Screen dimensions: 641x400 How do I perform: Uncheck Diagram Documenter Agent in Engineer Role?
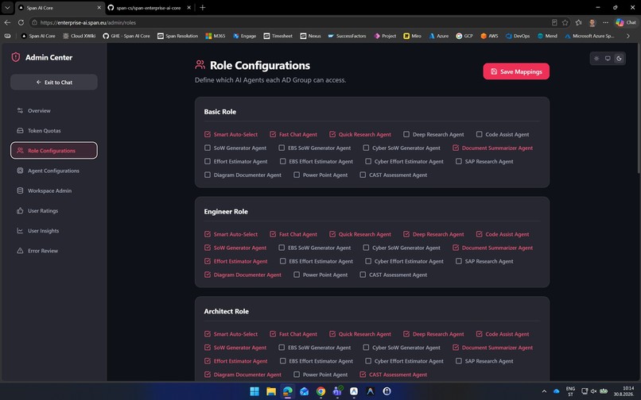208,275
